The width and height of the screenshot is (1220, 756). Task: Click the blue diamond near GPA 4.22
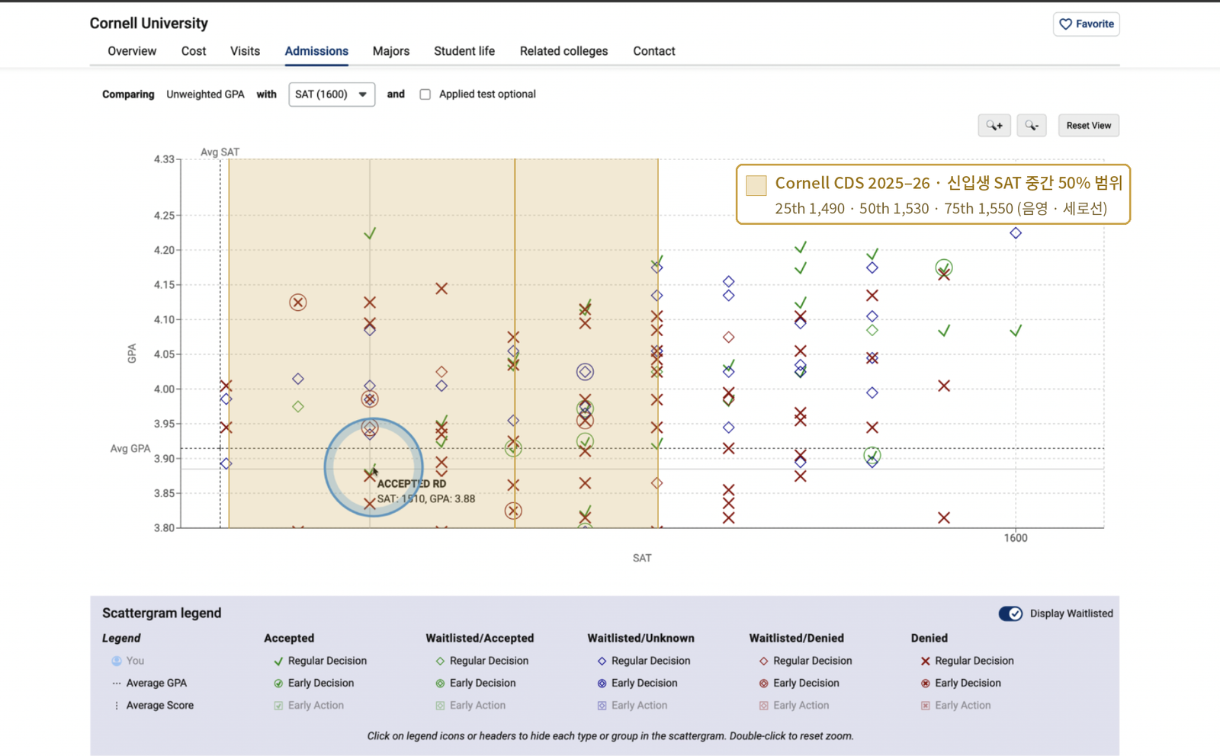pyautogui.click(x=1016, y=233)
